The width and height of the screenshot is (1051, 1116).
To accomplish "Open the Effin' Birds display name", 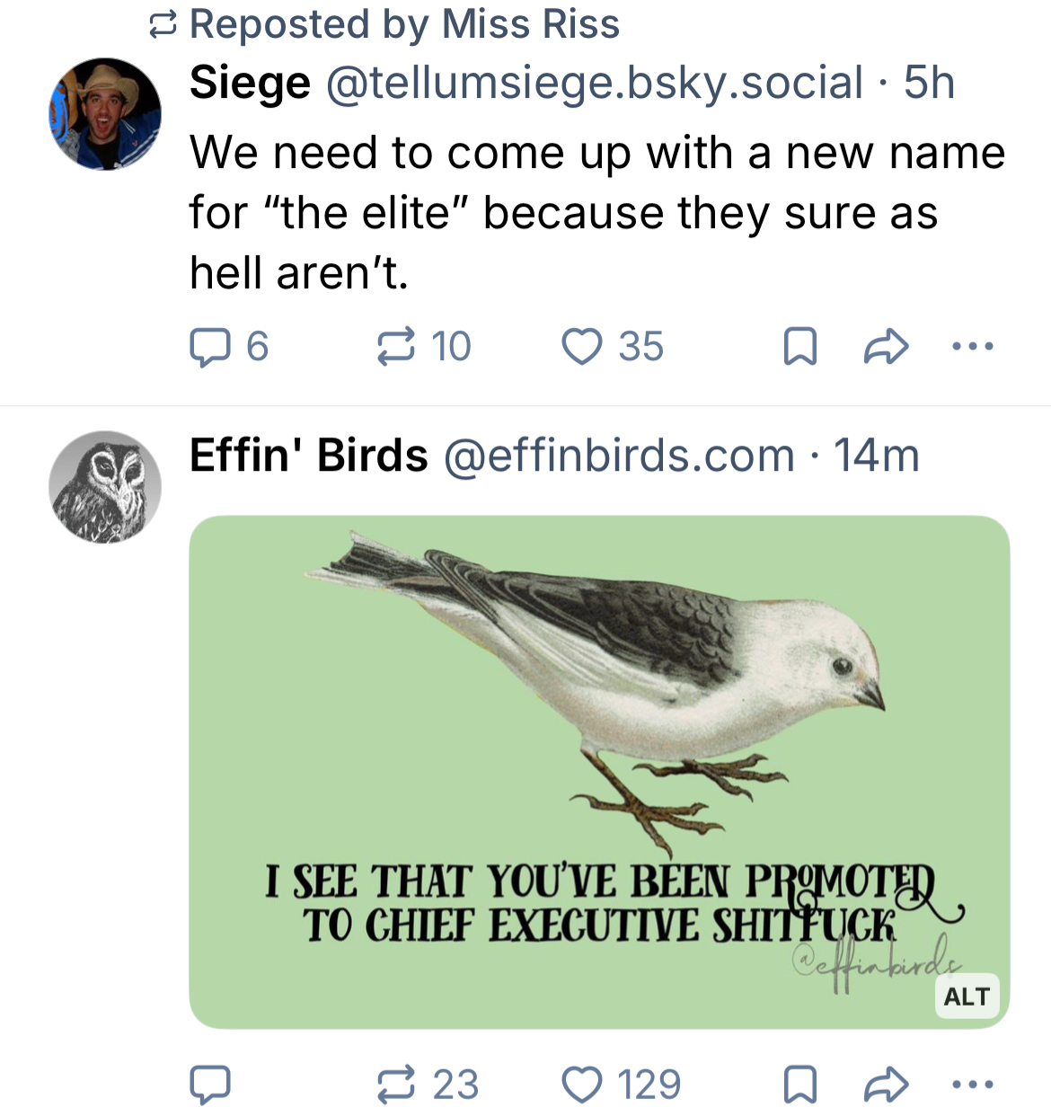I will [x=308, y=456].
